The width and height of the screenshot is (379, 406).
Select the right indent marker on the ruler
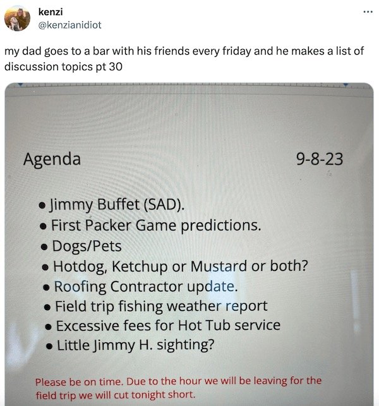(346, 85)
